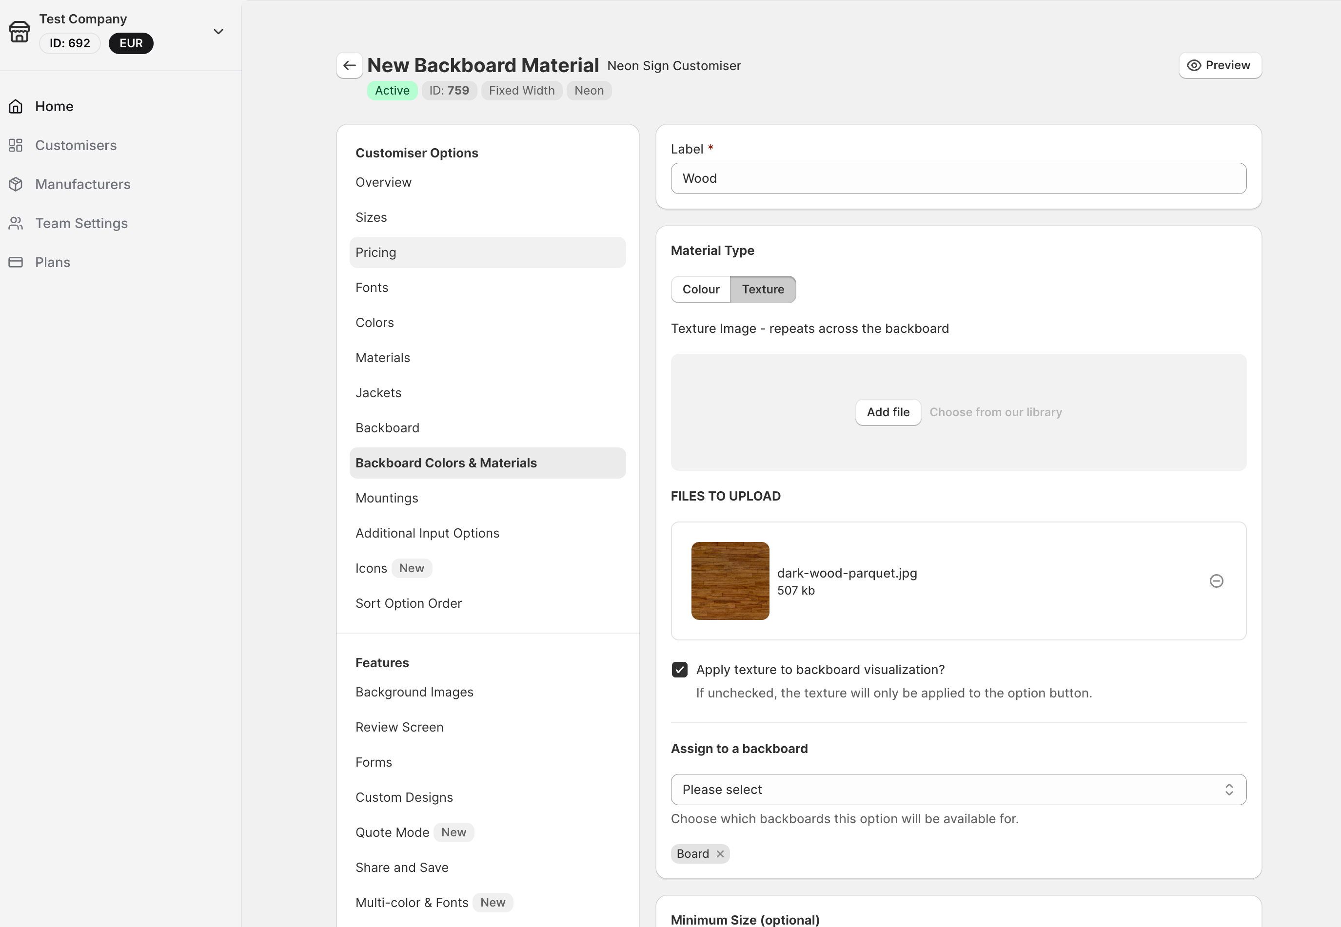Open the Assign to a backboard dropdown
This screenshot has height=927, width=1341.
958,790
